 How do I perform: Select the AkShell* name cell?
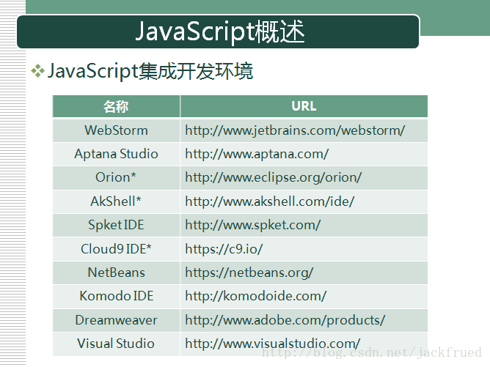116,201
